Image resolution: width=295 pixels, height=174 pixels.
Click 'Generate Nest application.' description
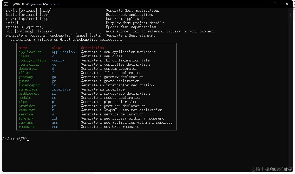coord(133,11)
